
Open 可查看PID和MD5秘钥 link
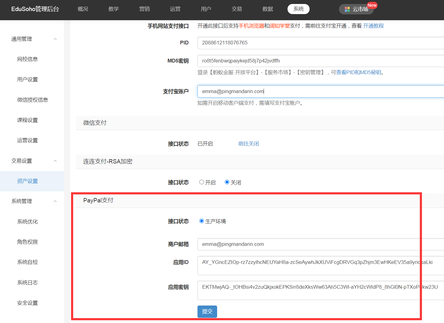[x=356, y=72]
